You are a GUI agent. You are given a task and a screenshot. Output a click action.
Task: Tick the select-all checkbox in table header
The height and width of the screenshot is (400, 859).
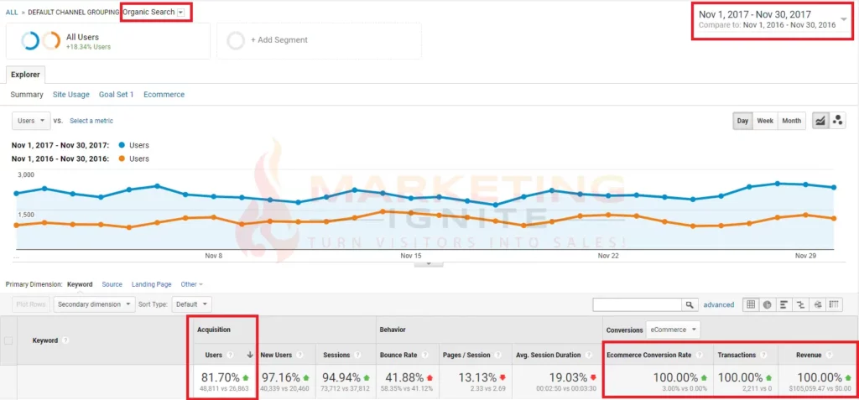tap(9, 340)
